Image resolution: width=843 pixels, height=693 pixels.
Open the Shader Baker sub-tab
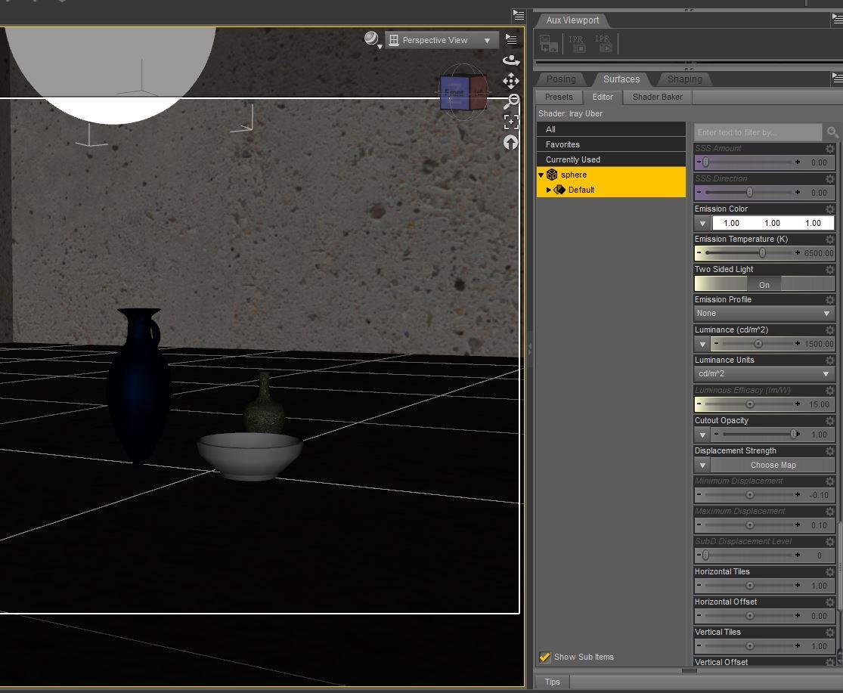[x=658, y=97]
